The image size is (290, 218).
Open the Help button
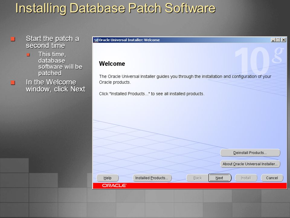click(108, 178)
